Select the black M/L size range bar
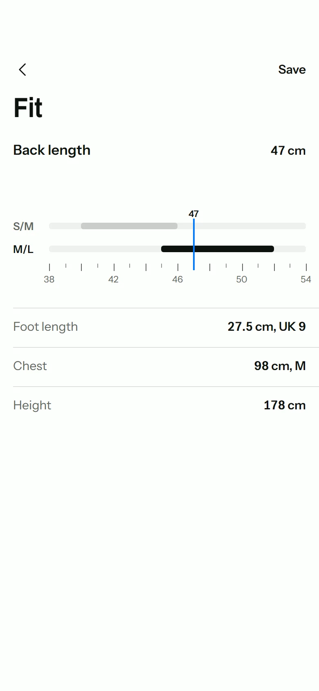The width and height of the screenshot is (319, 691). click(x=218, y=249)
